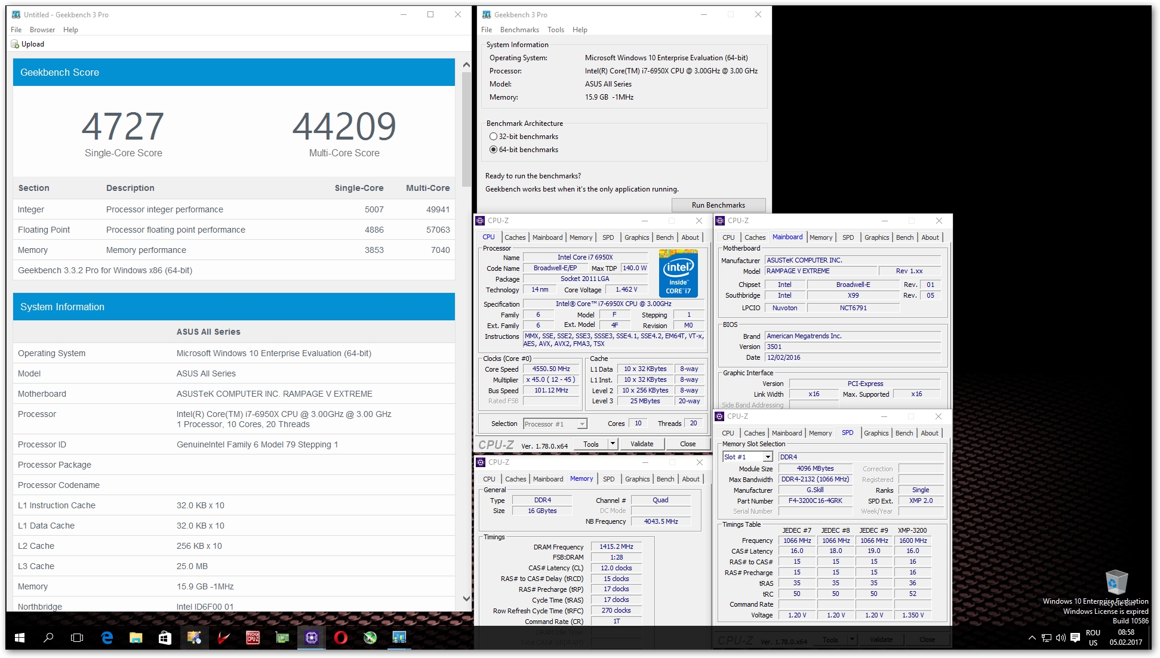Screen dimensions: 1160x658
Task: Click the BIOS Version field 3501
Action: coord(853,347)
